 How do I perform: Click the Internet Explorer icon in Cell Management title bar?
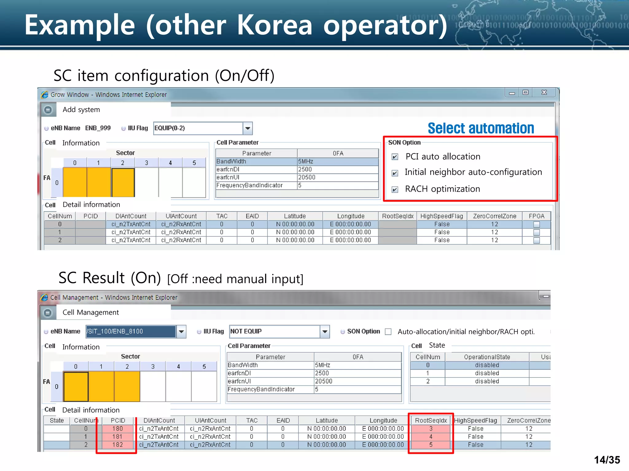pyautogui.click(x=44, y=297)
